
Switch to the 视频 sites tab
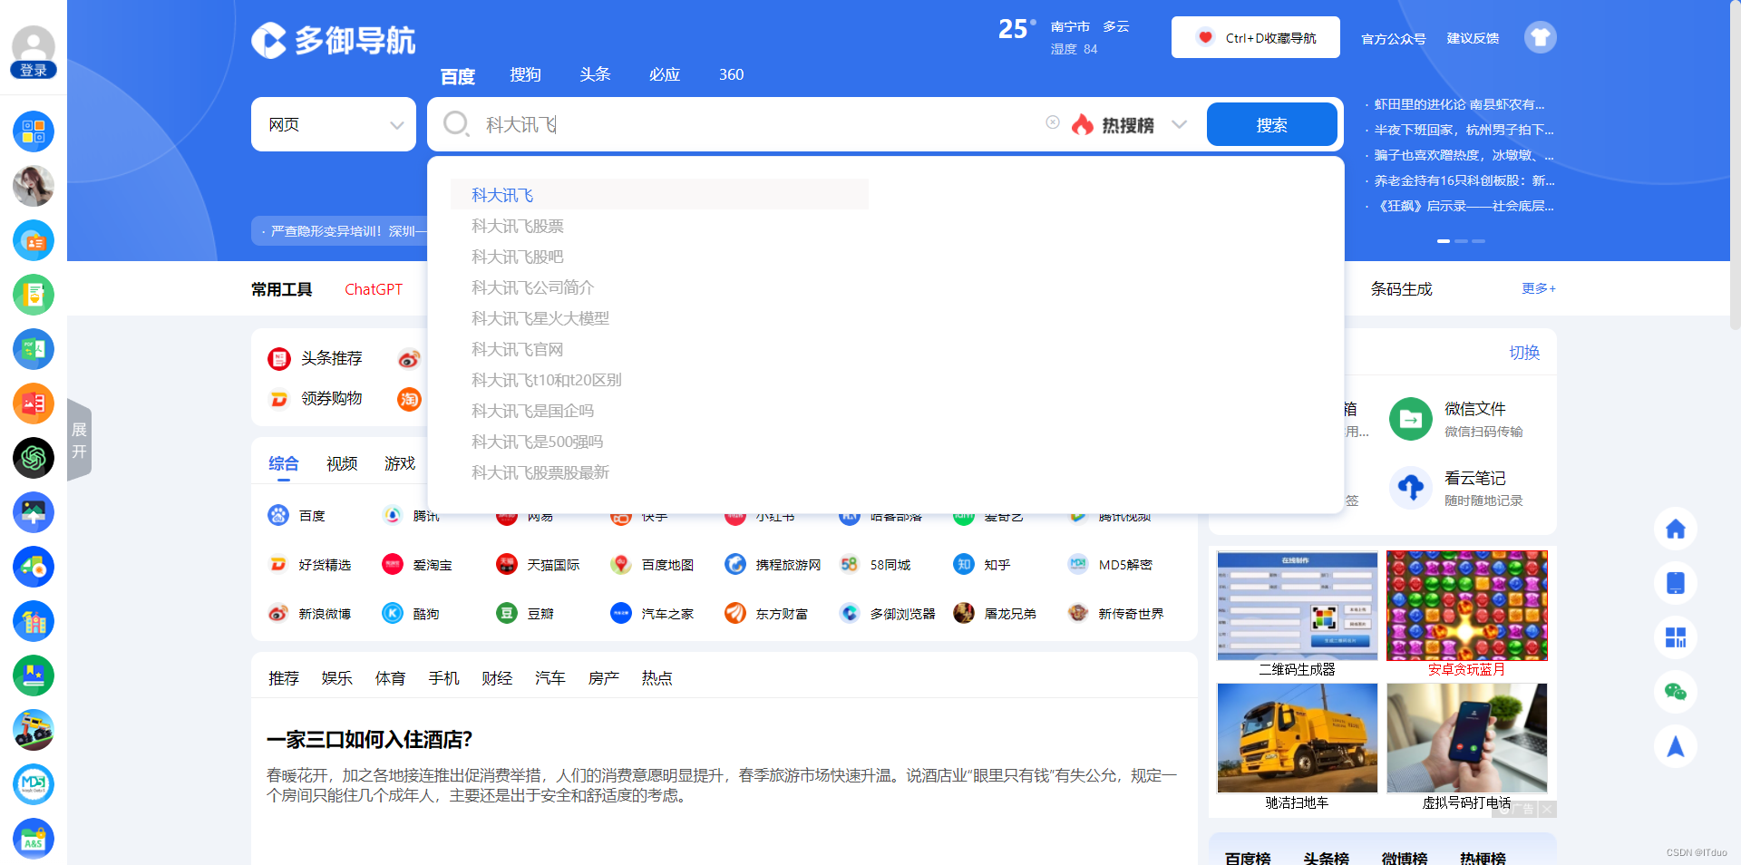point(342,463)
